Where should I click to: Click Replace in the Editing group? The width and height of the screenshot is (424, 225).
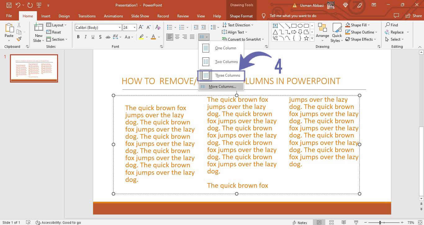pos(394,32)
